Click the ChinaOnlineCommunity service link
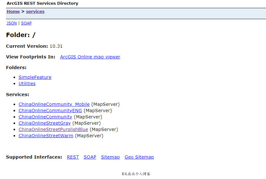Image resolution: width=266 pixels, height=179 pixels. 45,117
